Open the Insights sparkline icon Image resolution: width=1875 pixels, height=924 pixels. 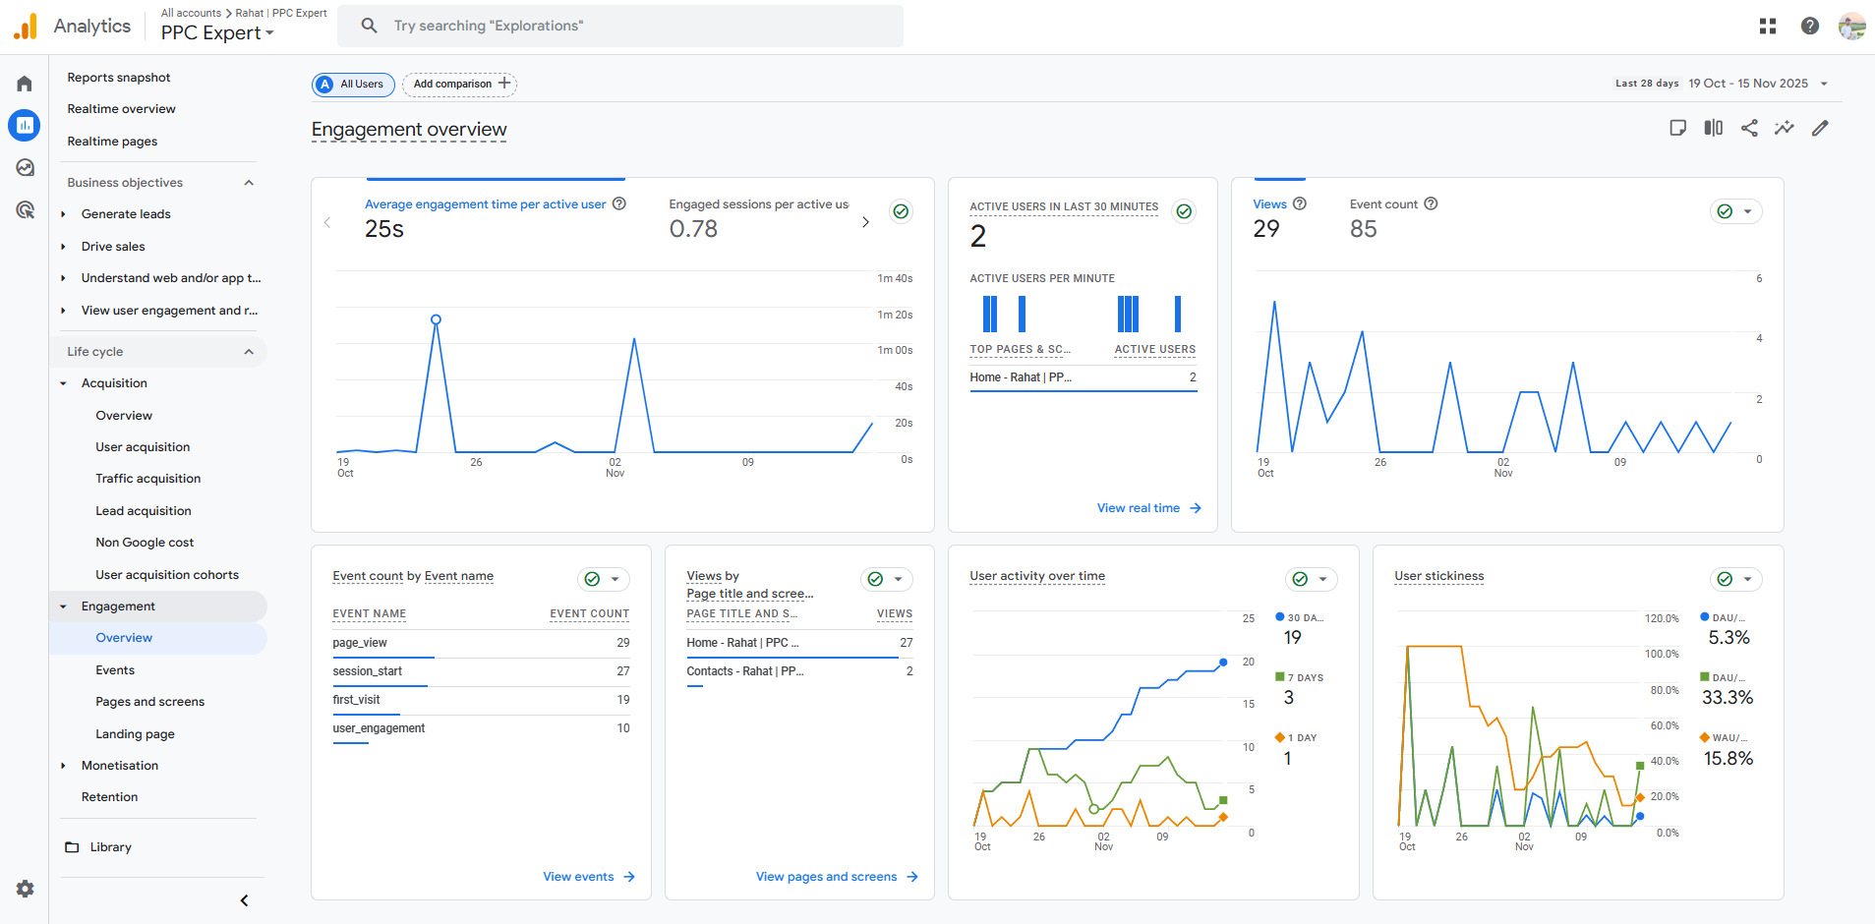[1784, 128]
